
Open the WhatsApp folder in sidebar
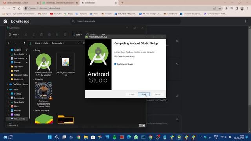pos(18,79)
